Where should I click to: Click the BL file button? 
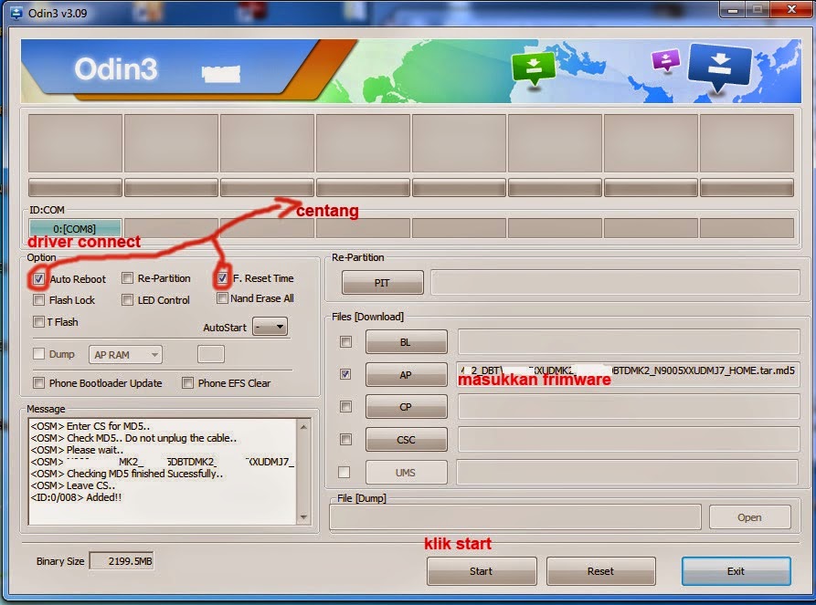pyautogui.click(x=407, y=341)
